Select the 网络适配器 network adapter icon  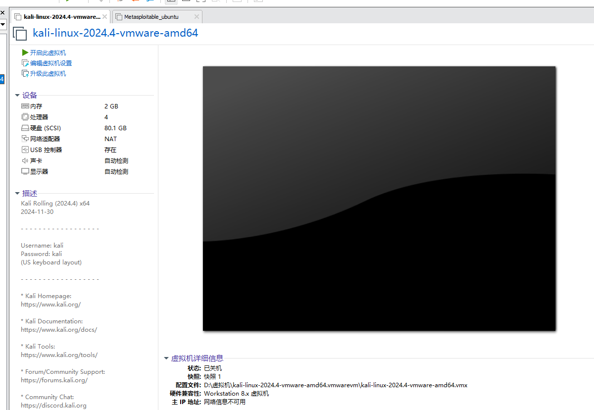25,139
